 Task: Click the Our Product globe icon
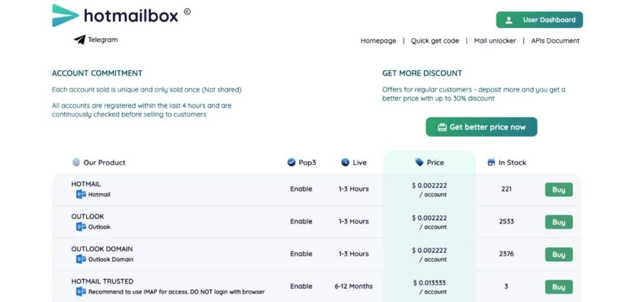click(76, 162)
